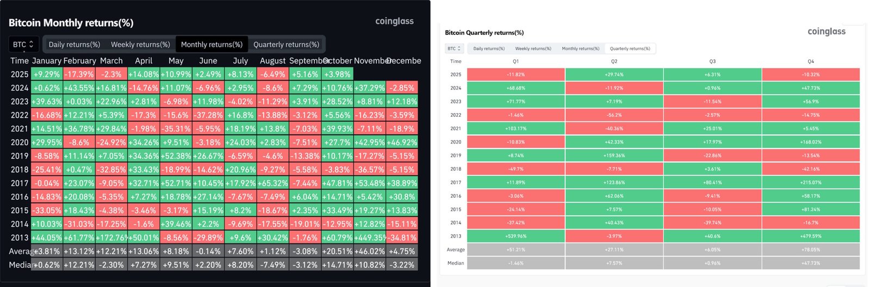Click the Time column header in the light panel
Image resolution: width=870 pixels, height=287 pixels.
pos(456,61)
